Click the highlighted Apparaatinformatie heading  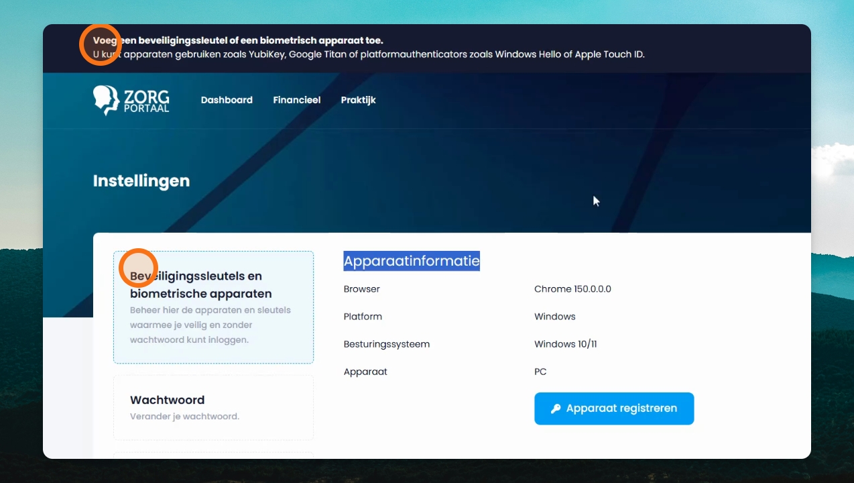click(x=412, y=261)
